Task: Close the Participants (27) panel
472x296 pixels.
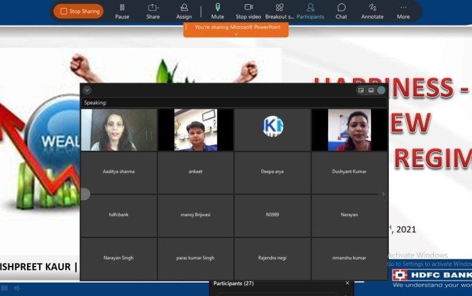Action: click(x=347, y=283)
